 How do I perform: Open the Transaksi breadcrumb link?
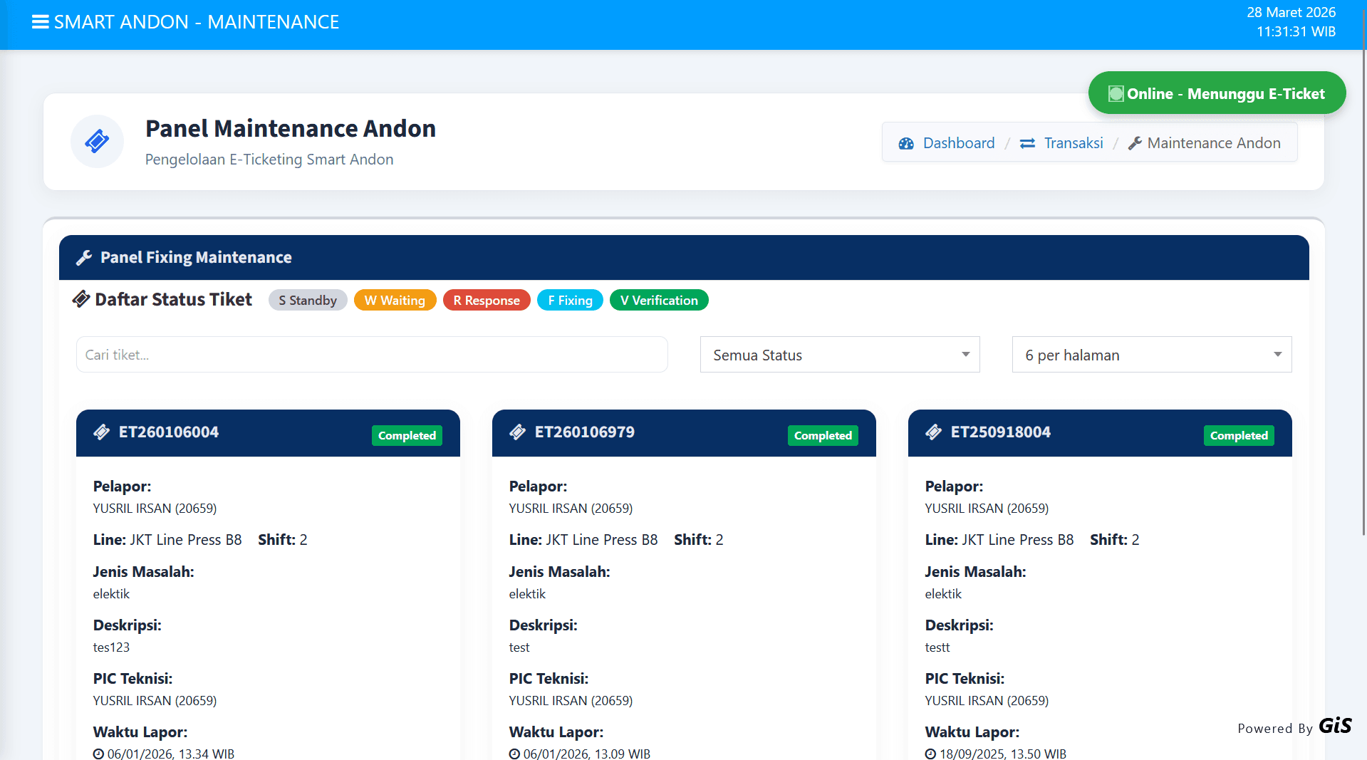click(1074, 143)
